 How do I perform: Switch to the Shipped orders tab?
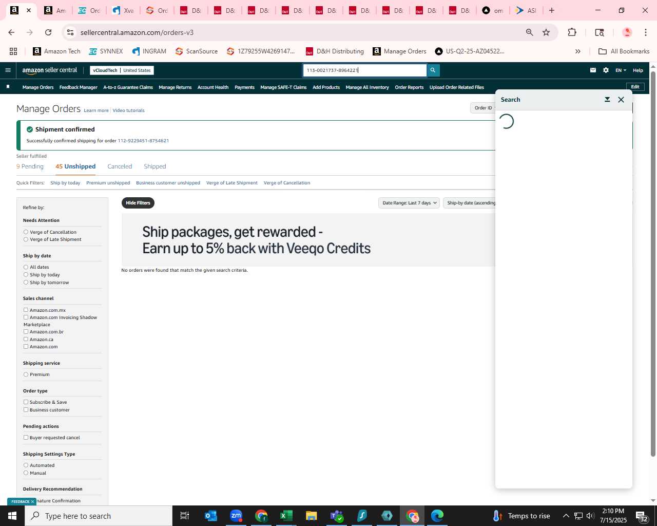(x=155, y=166)
